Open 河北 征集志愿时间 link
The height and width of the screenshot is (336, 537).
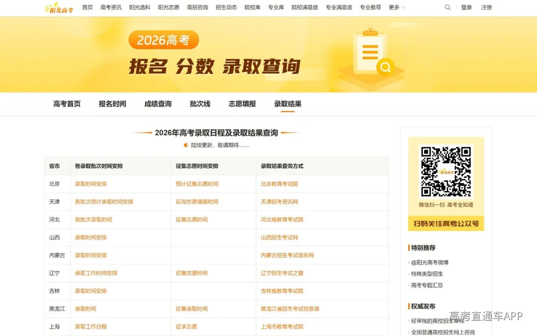(191, 220)
